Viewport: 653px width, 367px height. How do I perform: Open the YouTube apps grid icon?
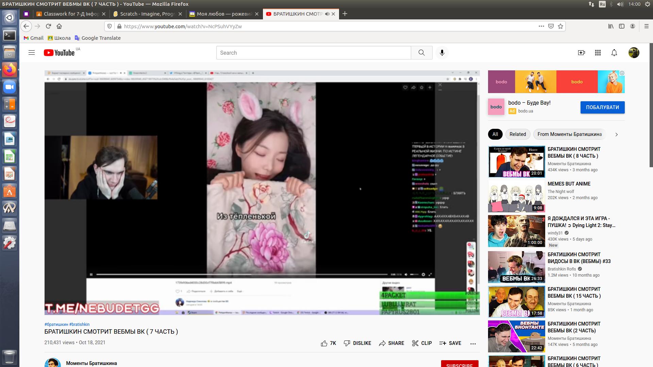pos(598,53)
